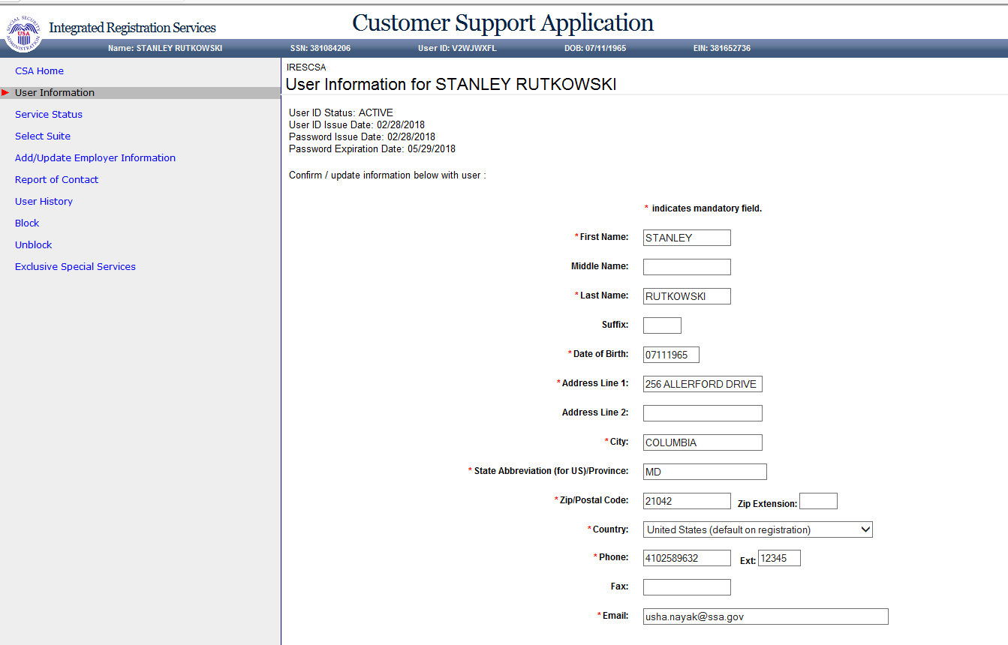Select the SSN: 381084206 header text

click(320, 48)
